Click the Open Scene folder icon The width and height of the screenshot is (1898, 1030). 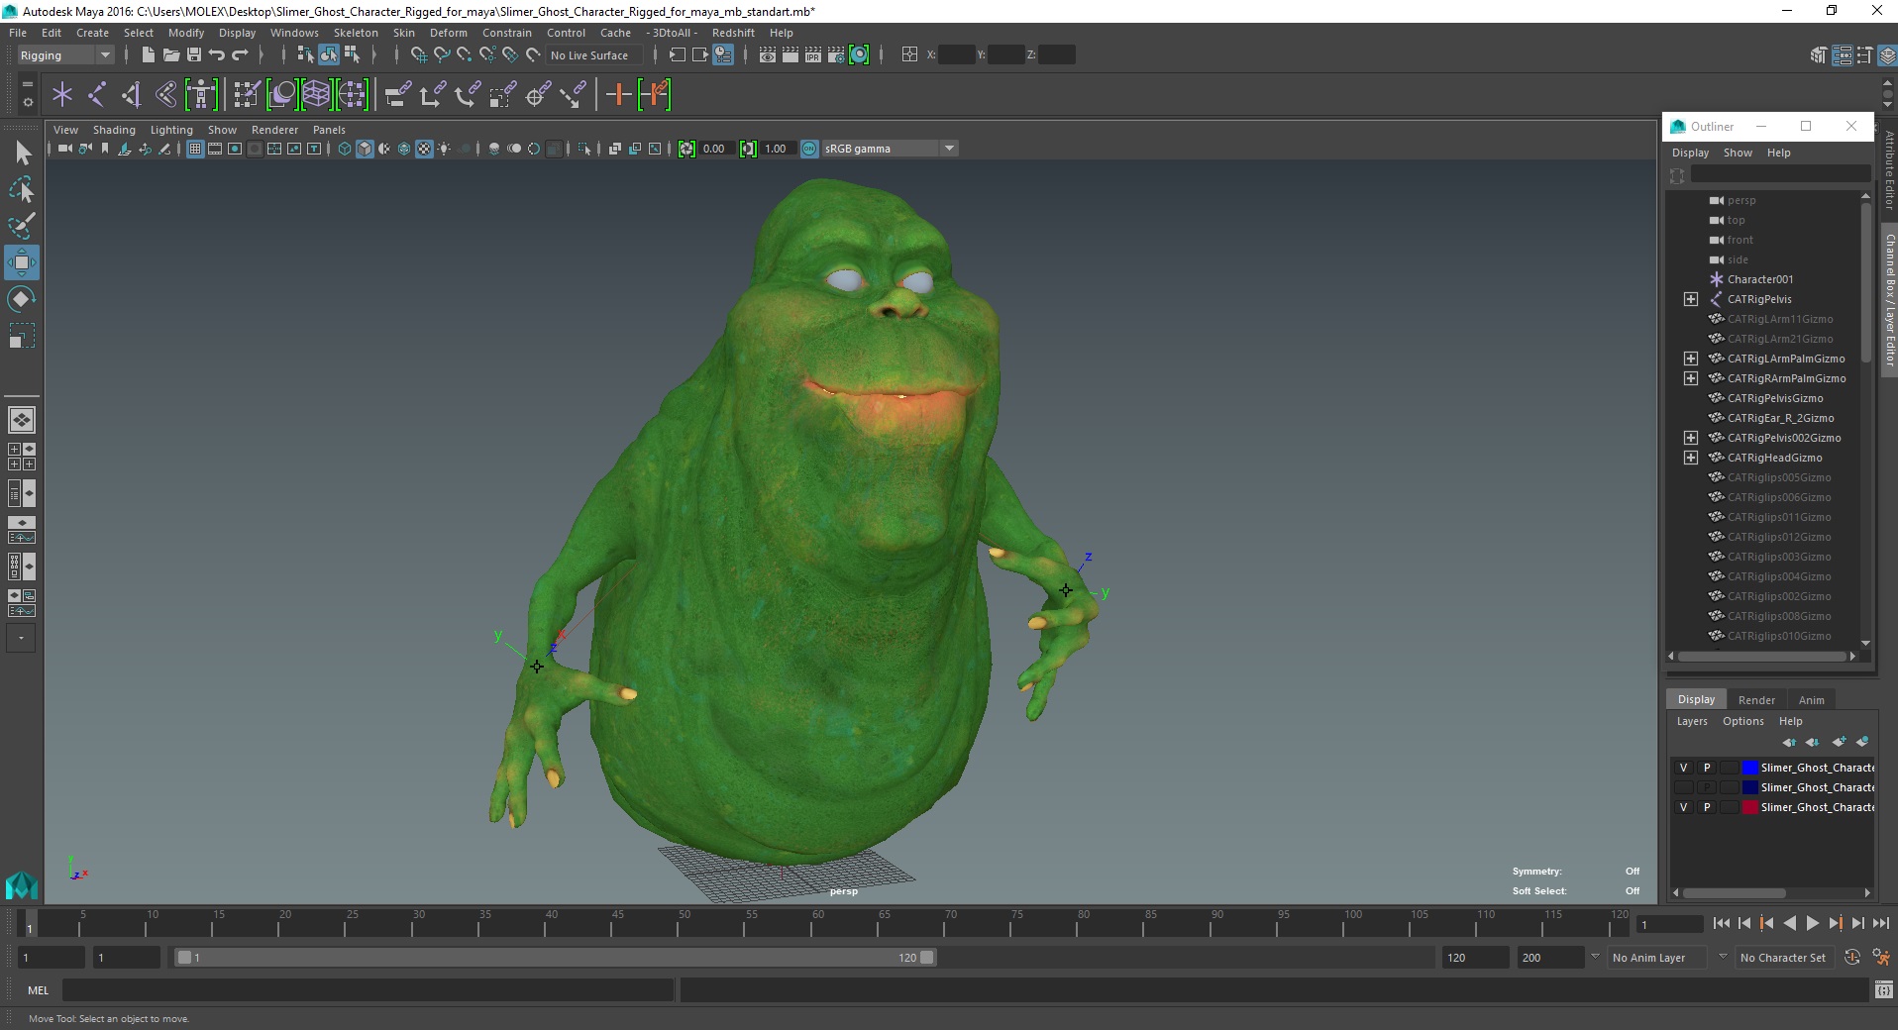tap(170, 54)
